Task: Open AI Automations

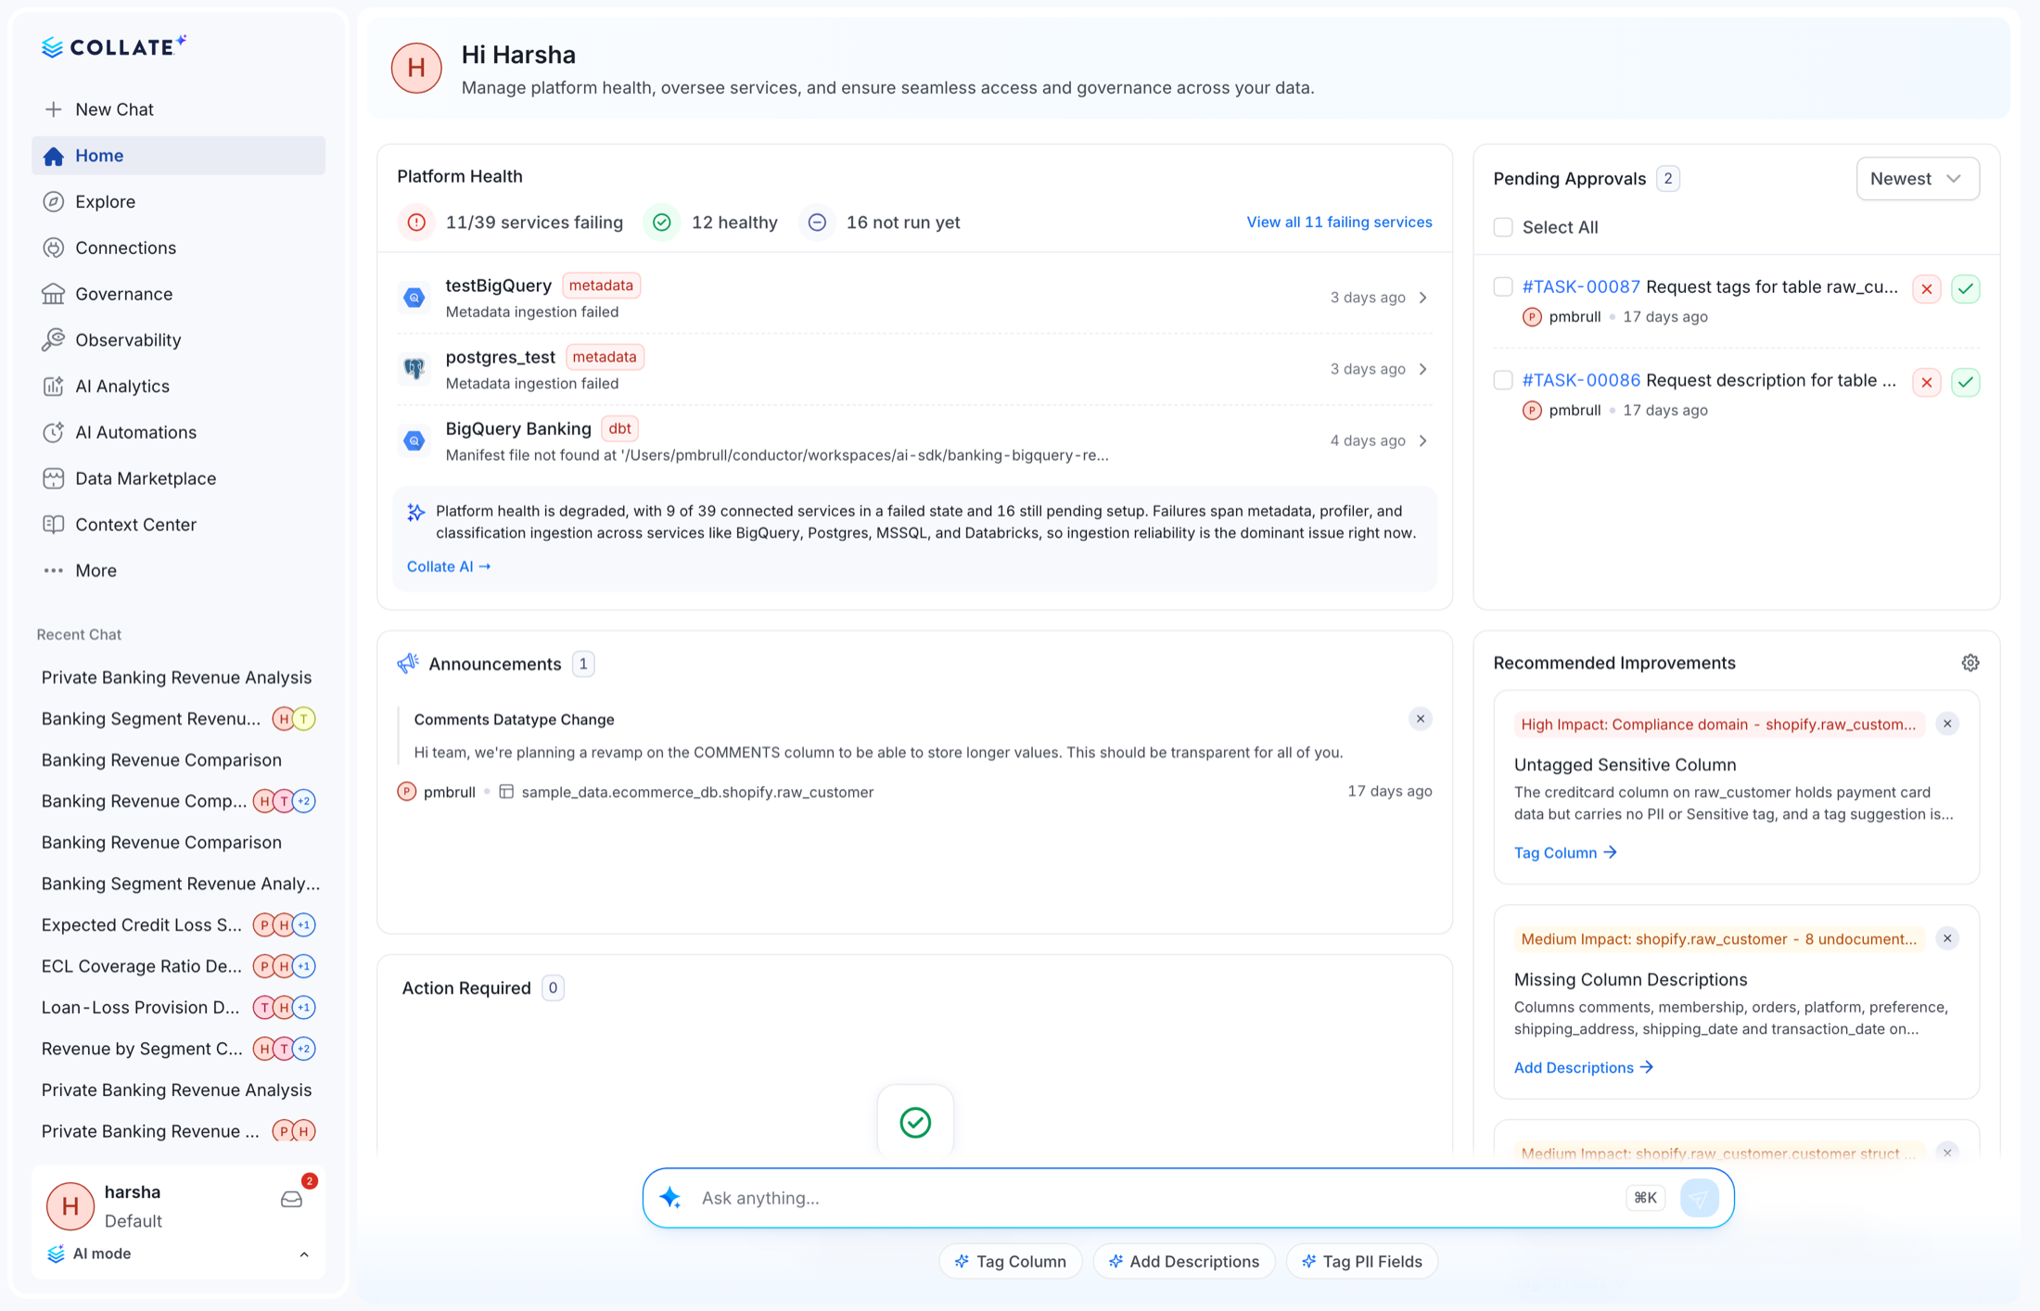Action: [178, 432]
